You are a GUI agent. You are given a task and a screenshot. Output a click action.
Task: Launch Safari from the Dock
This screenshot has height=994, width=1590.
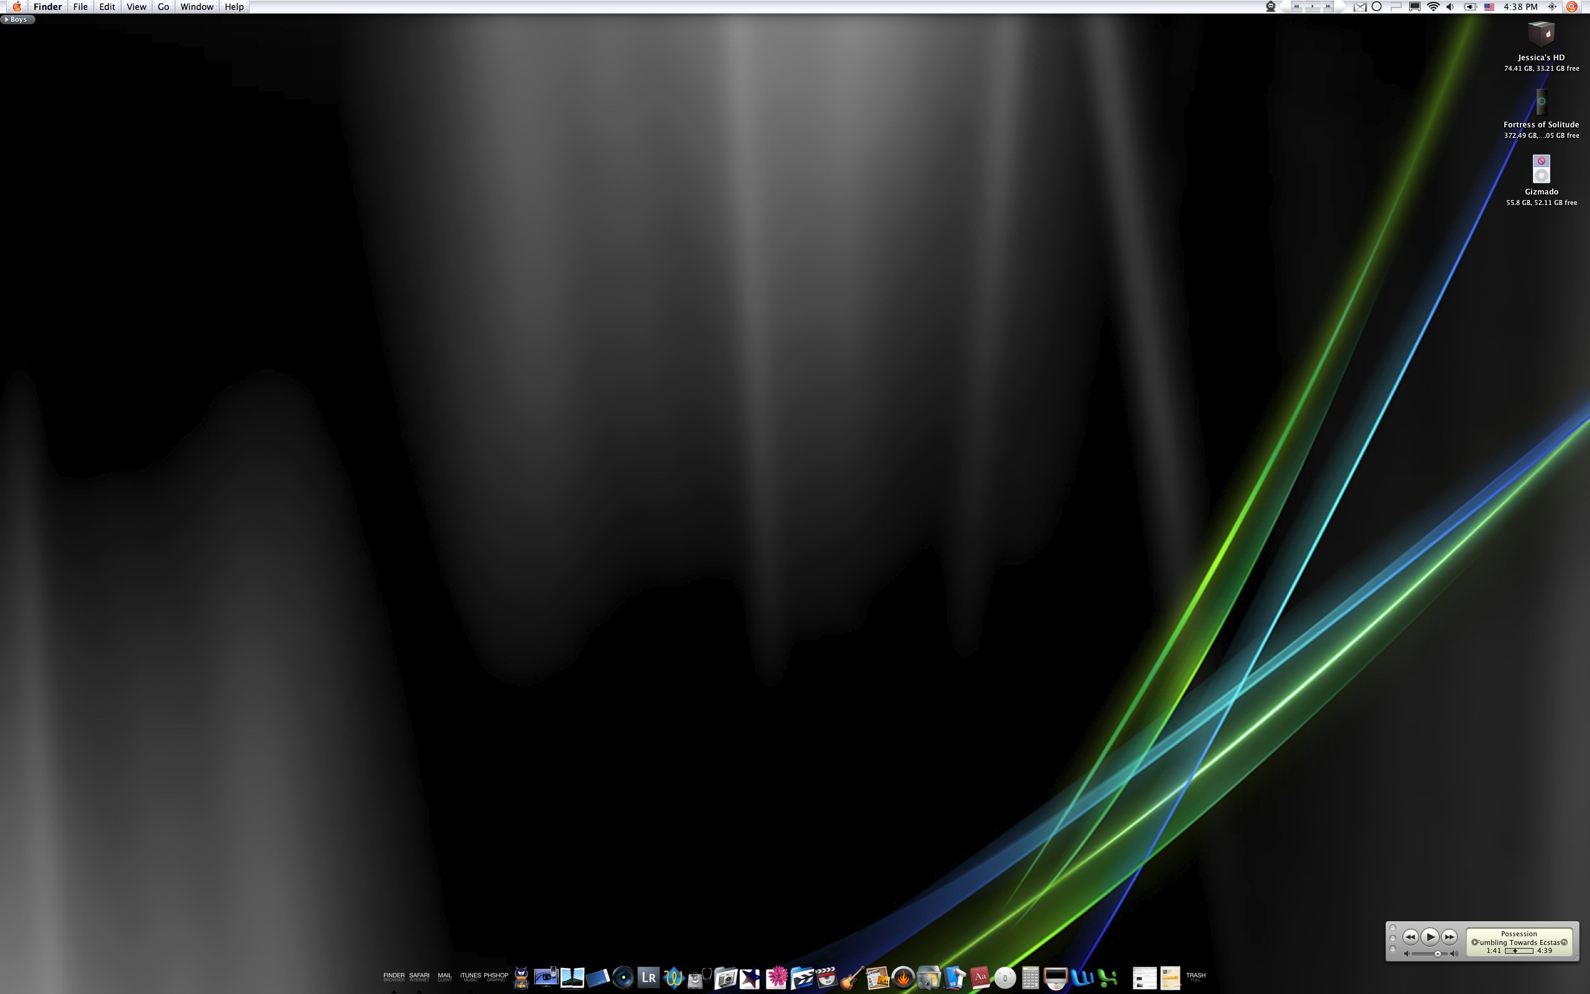(419, 977)
